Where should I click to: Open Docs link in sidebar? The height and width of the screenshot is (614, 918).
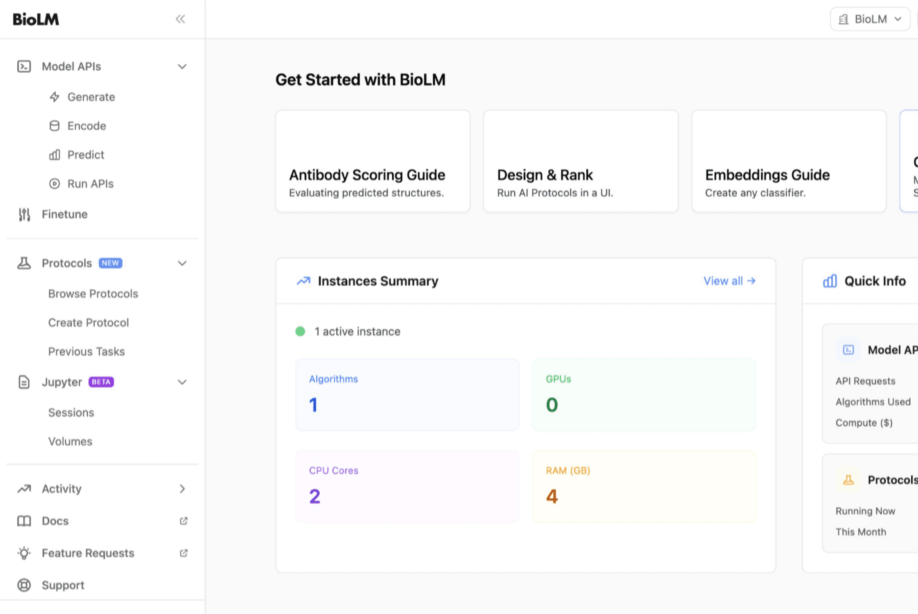pyautogui.click(x=55, y=521)
